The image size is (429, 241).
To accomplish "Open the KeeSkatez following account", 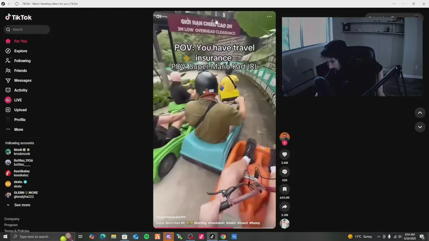I will 18,173.
